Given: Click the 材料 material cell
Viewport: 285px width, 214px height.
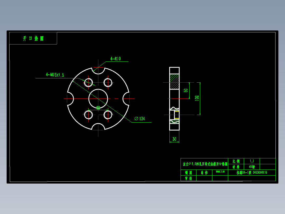Looking at the screenshot, I should tap(236, 167).
